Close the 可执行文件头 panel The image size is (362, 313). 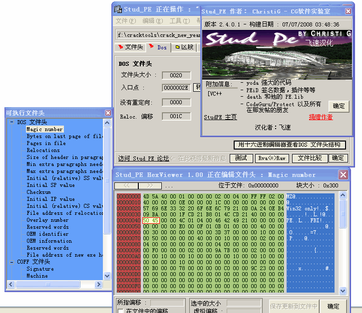click(x=108, y=113)
